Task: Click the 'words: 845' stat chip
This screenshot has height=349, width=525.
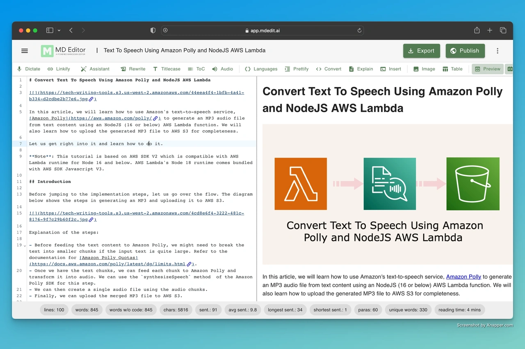Action: point(87,310)
